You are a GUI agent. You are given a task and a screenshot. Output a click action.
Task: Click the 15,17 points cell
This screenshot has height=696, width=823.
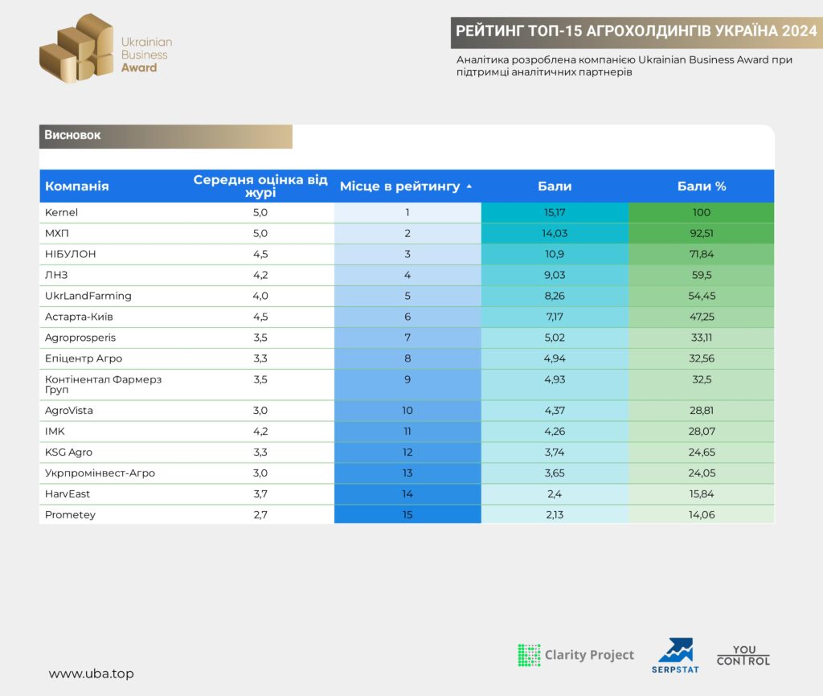[x=555, y=213]
